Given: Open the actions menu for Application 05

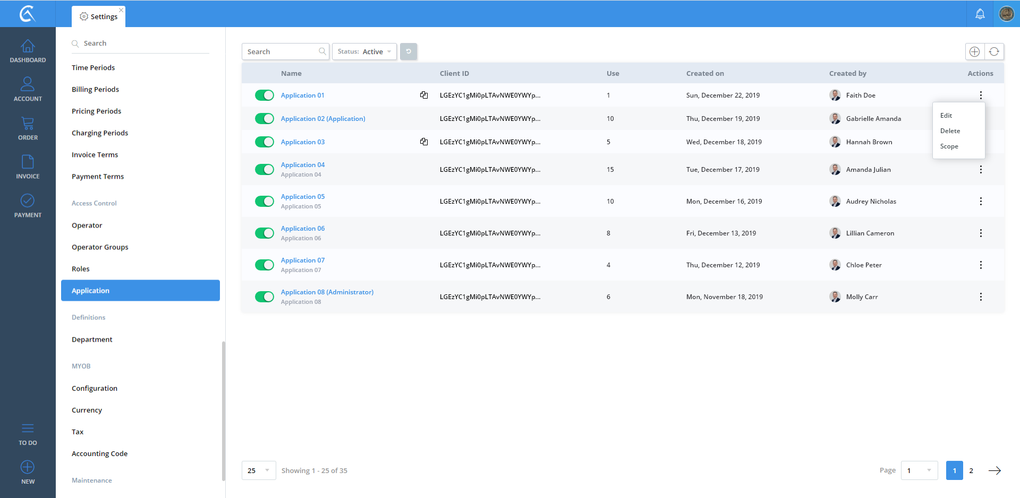Looking at the screenshot, I should tap(980, 202).
